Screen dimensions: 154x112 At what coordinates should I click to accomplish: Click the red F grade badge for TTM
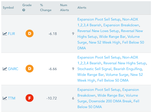tap(29, 98)
